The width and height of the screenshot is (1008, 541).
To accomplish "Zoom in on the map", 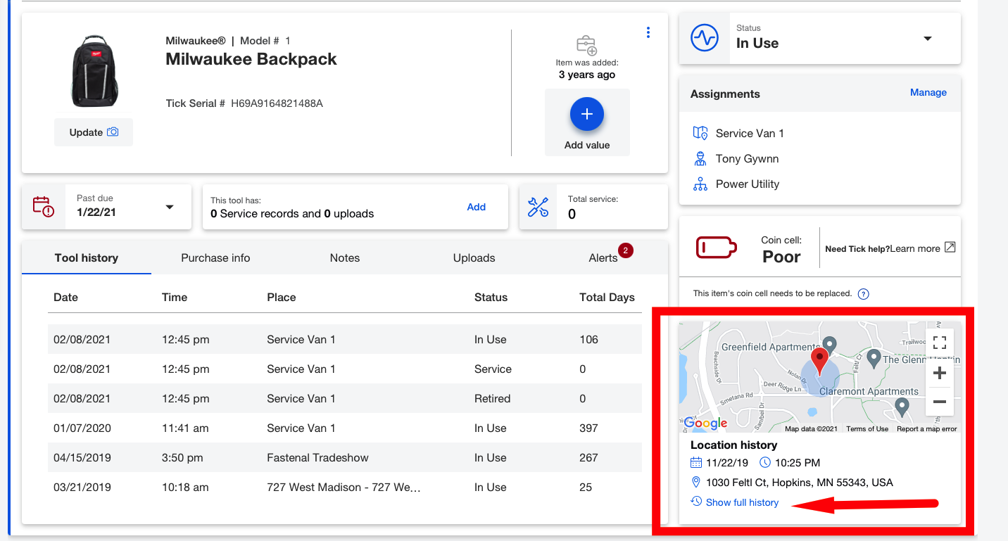I will tap(939, 373).
